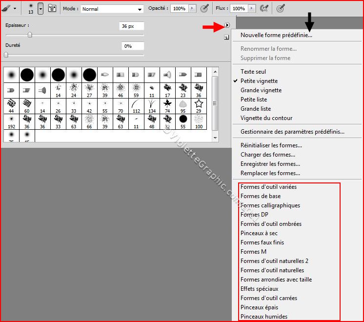Viewport: 364px width, 322px height.
Task: Click the Epaisseur thickness slider handle
Action: (30, 35)
